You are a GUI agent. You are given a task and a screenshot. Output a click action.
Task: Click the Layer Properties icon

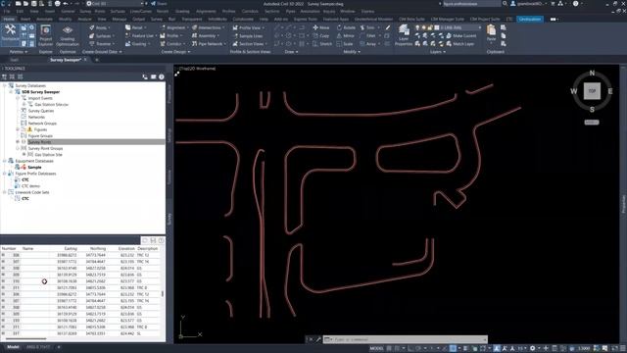[x=404, y=35]
